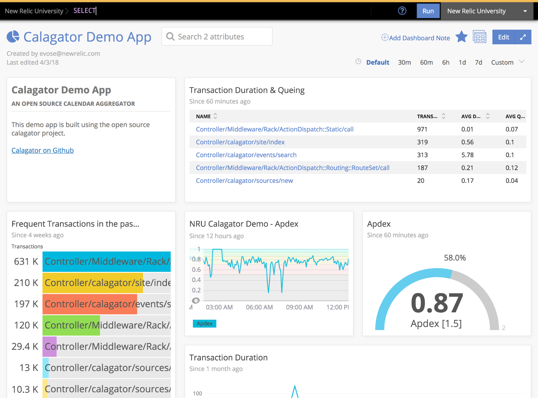Sort table by TRANS... column arrows
The width and height of the screenshot is (538, 398).
(444, 116)
